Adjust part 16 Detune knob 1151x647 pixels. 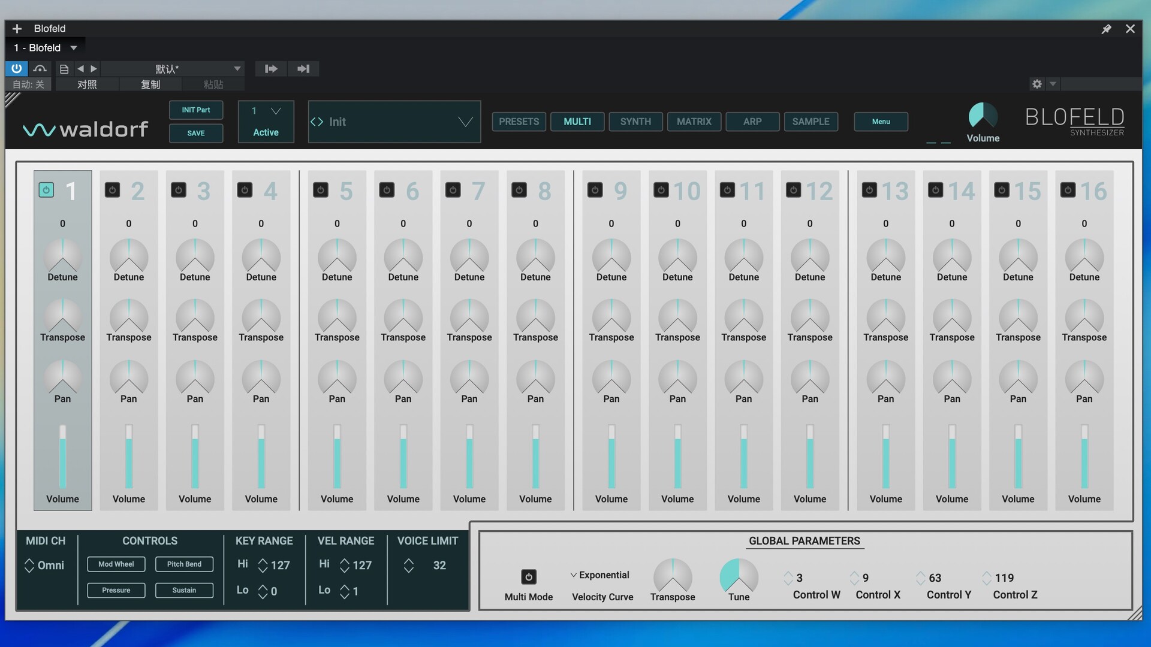(x=1084, y=256)
